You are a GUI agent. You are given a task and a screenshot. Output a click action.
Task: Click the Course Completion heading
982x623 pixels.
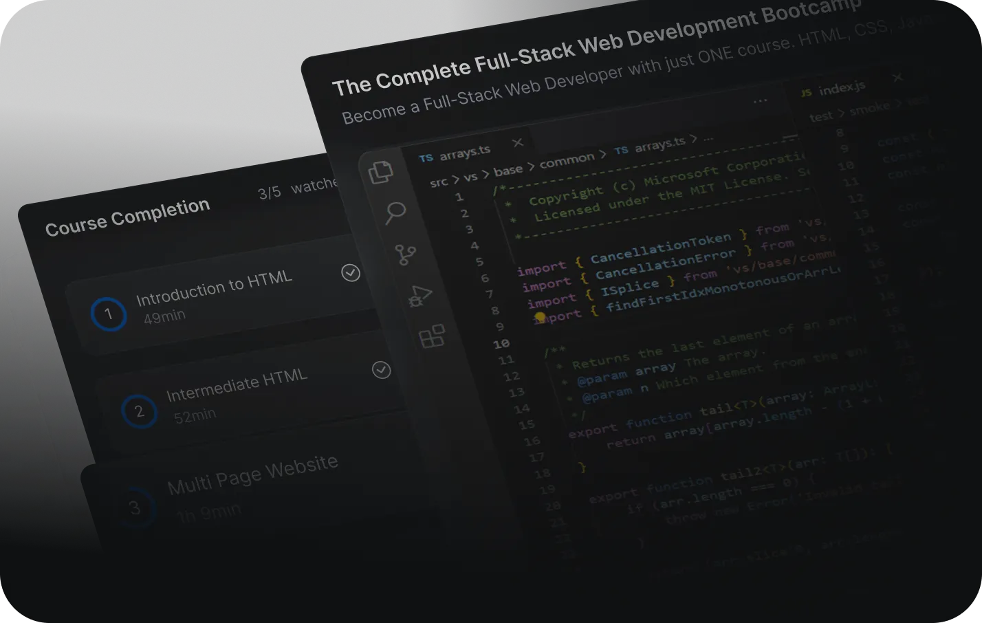[x=127, y=217]
